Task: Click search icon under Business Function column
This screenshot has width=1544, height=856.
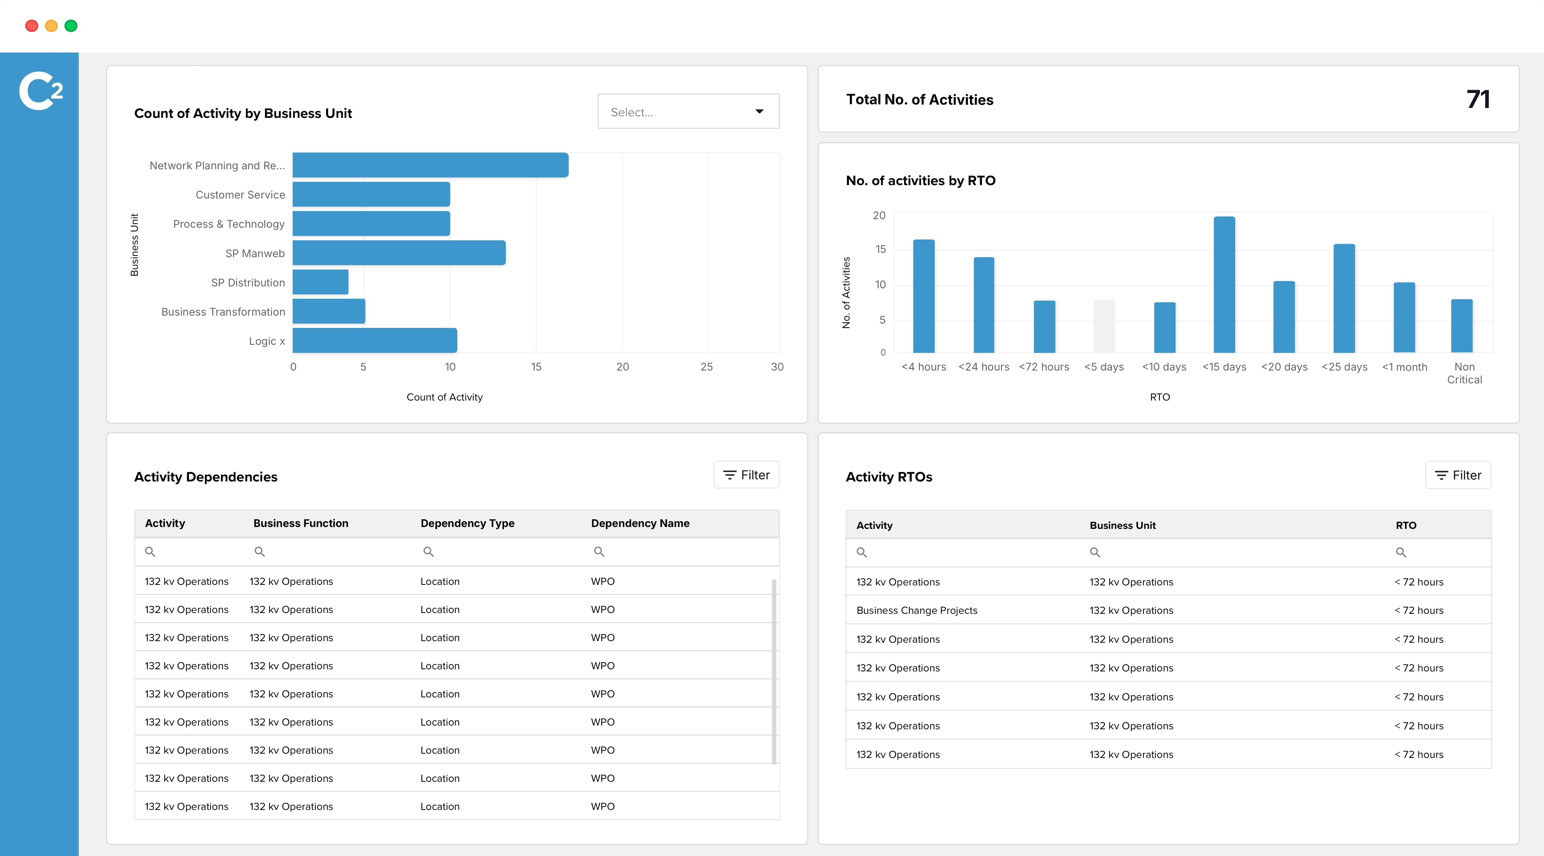Action: [x=259, y=552]
